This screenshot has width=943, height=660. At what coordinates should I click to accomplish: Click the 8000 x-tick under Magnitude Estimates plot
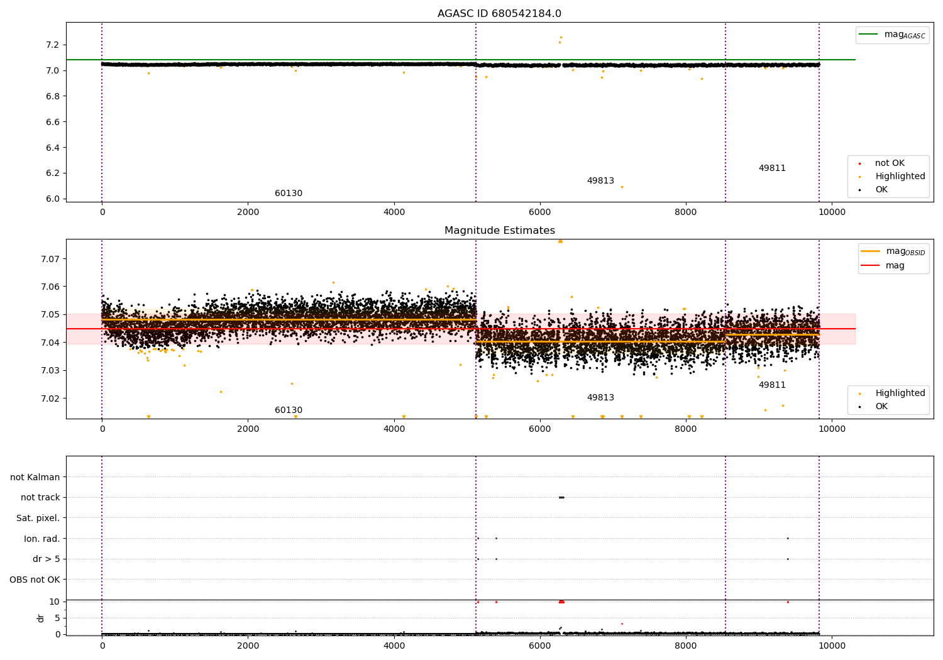coord(686,429)
